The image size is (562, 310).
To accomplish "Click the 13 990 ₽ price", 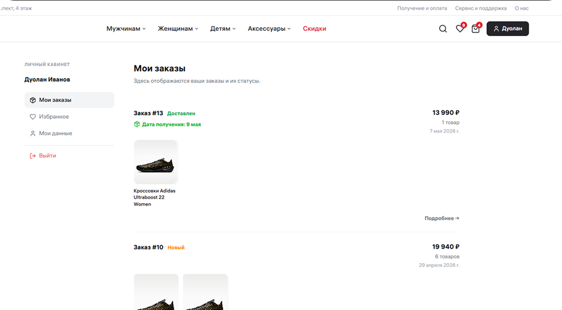I will point(446,112).
